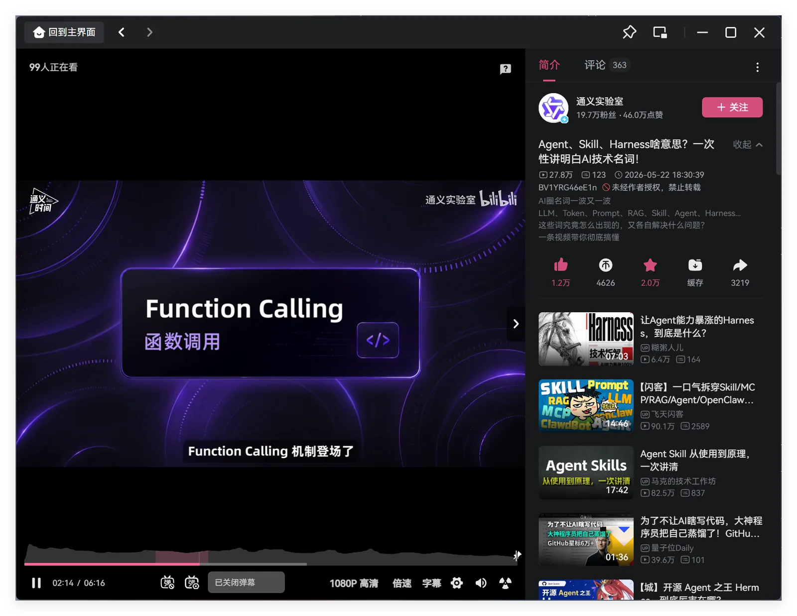This screenshot has height=616, width=797.
Task: Click the 未经作者授权，禁止转载 notice
Action: pos(652,187)
